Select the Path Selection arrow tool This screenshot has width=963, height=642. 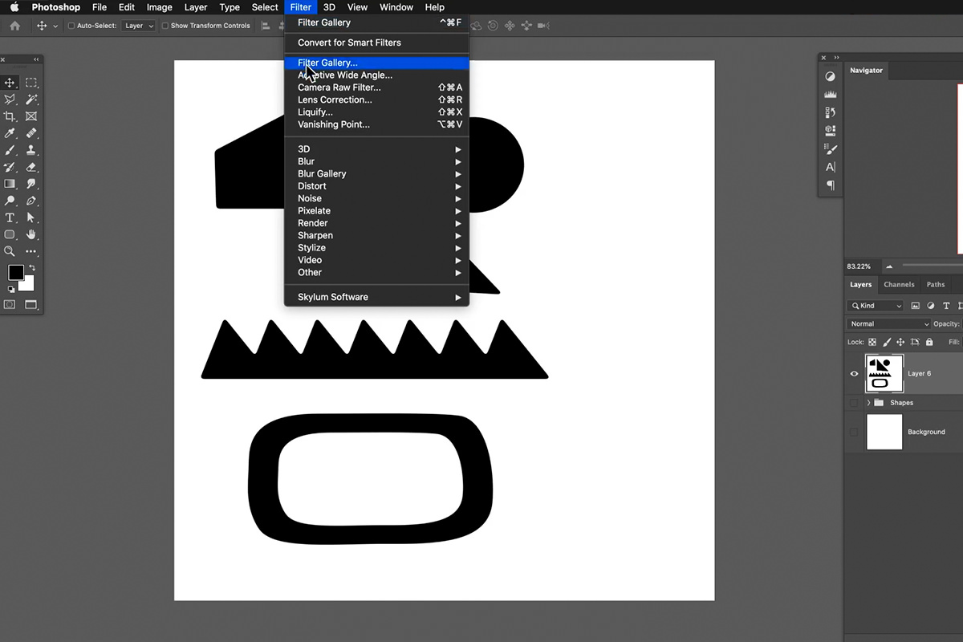(31, 217)
